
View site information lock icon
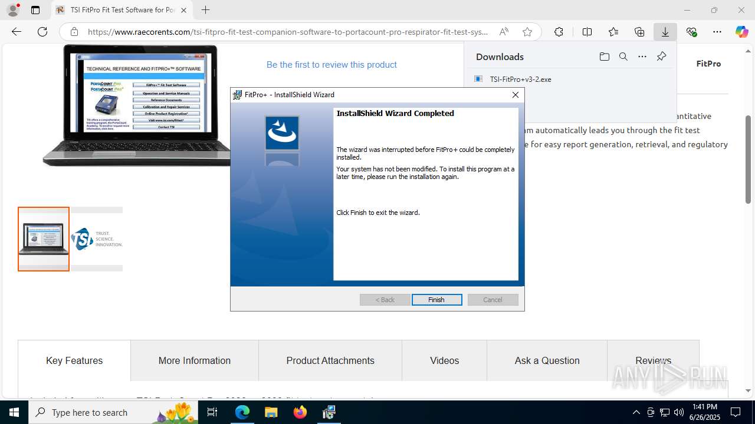(74, 32)
